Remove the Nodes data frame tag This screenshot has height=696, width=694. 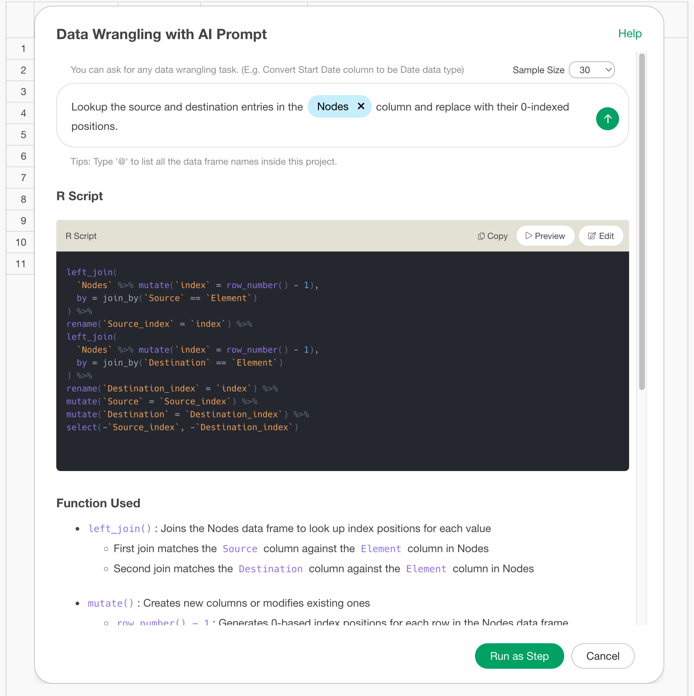pos(361,106)
